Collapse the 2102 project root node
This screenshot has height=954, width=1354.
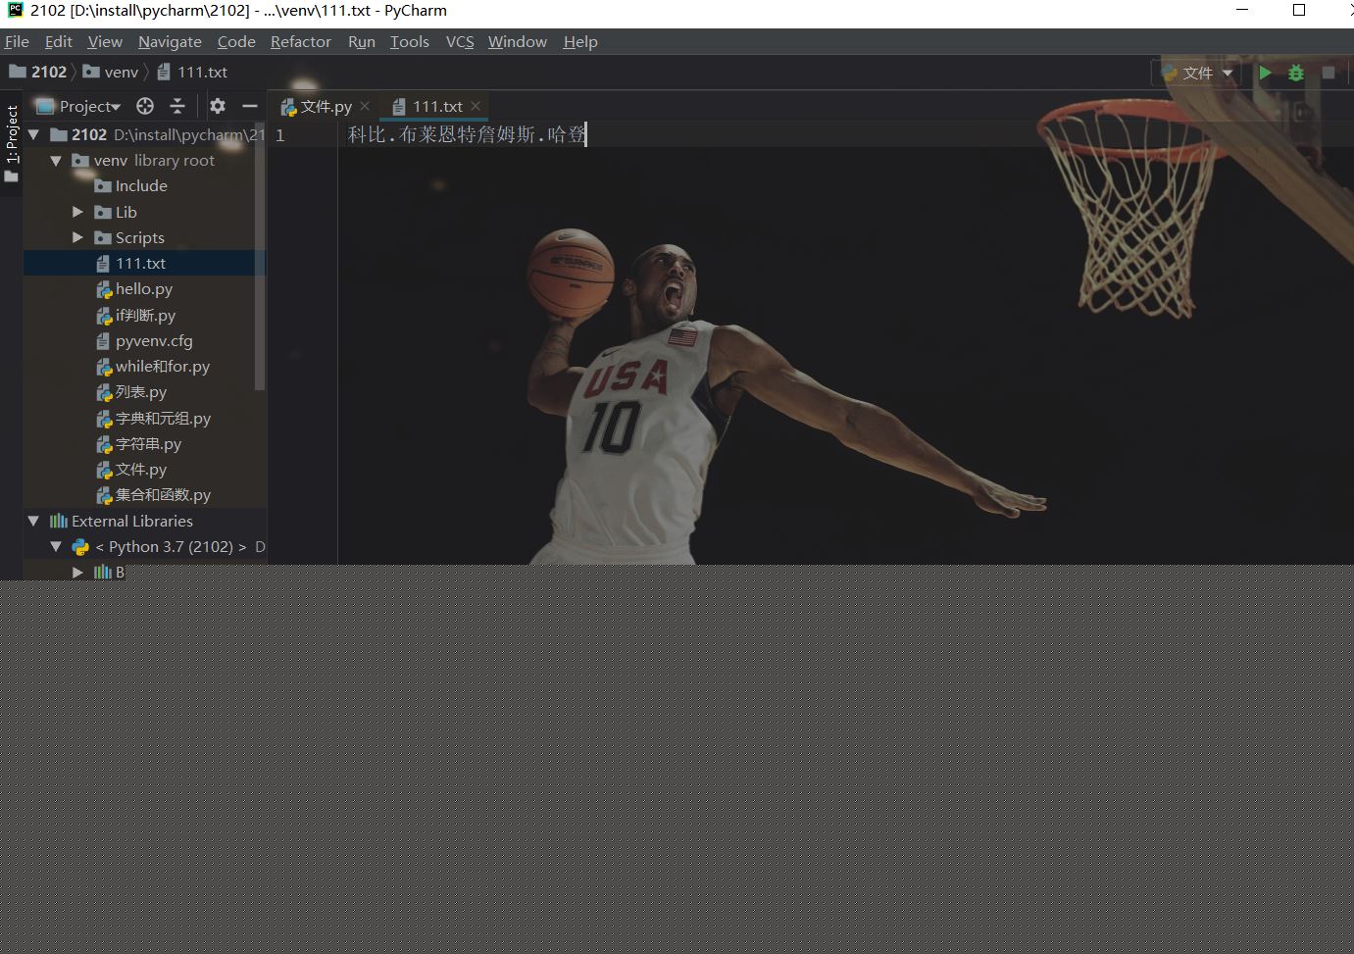click(34, 134)
